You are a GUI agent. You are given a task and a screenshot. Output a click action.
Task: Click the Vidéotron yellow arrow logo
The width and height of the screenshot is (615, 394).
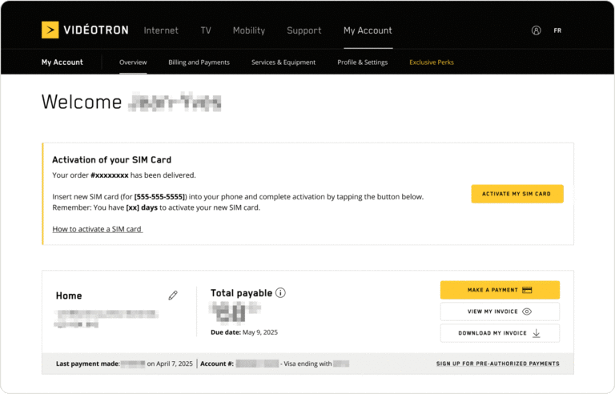(50, 30)
